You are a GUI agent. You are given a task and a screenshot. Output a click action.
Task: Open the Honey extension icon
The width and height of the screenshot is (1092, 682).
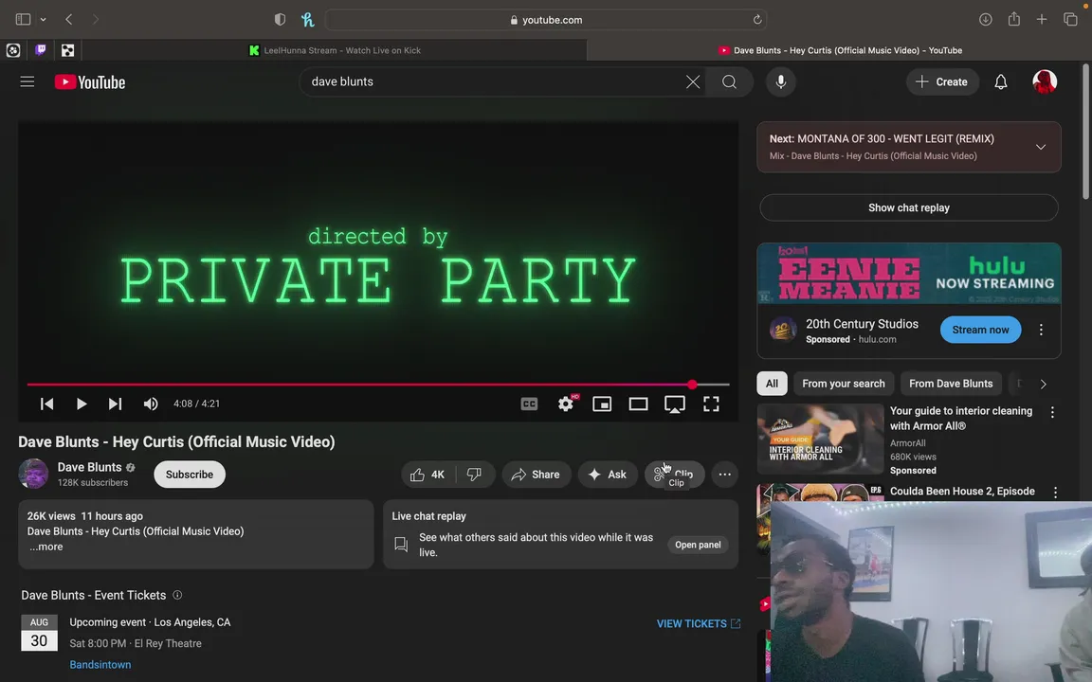308,20
